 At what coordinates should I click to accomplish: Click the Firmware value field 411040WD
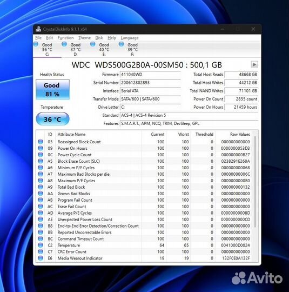click(x=150, y=75)
